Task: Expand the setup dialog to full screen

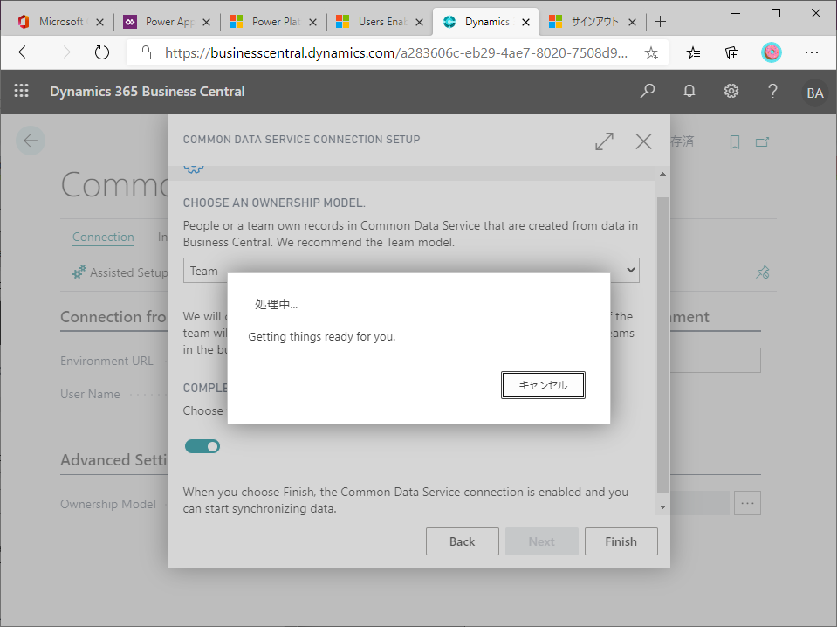Action: 604,141
